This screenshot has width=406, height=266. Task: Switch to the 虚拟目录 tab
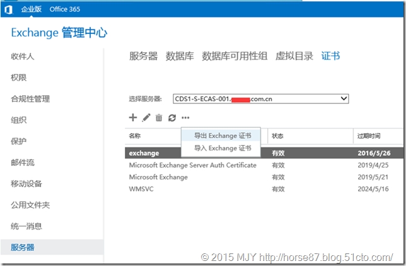[294, 56]
